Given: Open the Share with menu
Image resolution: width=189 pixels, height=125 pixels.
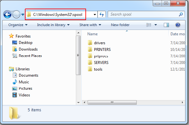Looking at the screenshot, I should 90,25.
